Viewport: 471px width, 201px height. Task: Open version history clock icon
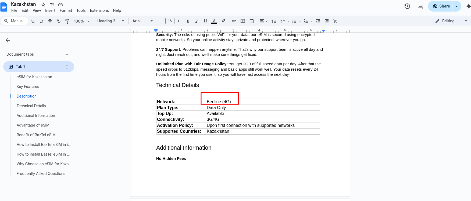(407, 6)
